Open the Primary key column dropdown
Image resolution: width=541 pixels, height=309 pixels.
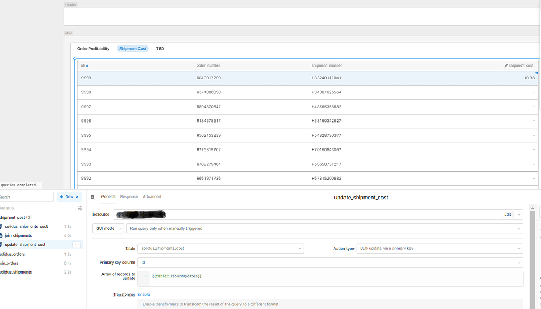(330, 262)
